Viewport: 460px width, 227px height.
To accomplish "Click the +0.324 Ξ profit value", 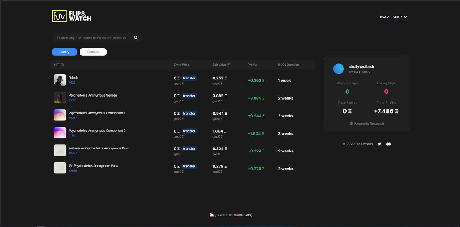I will tap(256, 151).
